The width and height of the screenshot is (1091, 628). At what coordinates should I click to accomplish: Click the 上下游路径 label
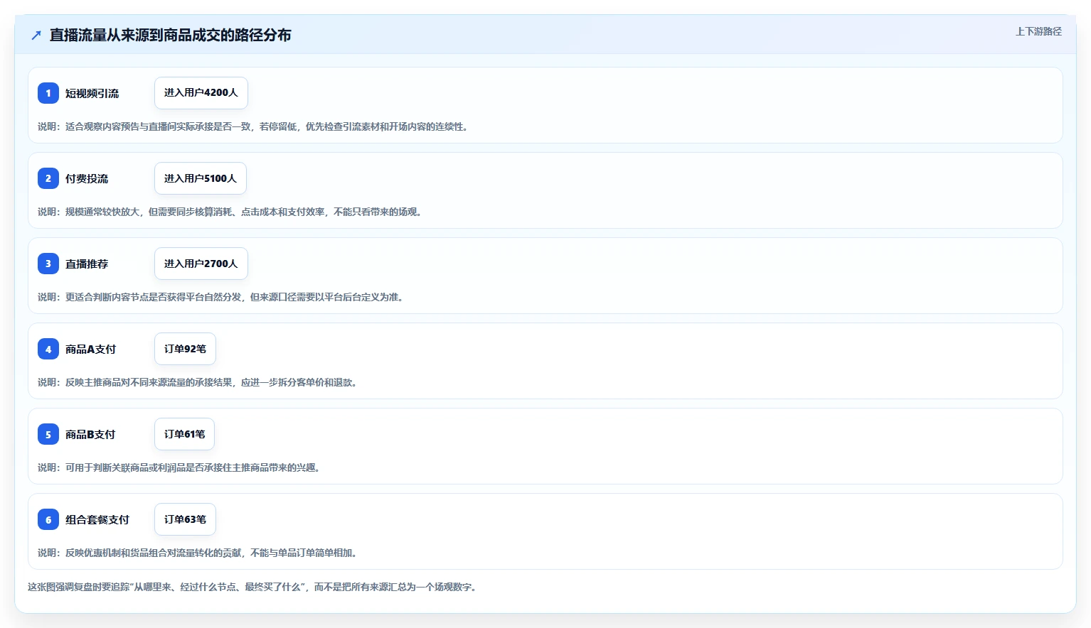click(1038, 31)
